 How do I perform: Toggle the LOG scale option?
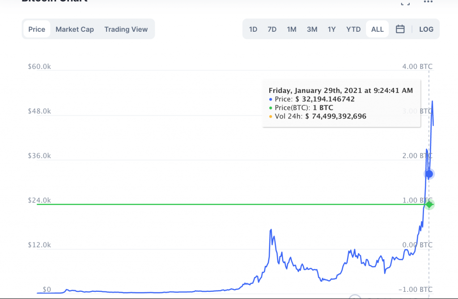click(x=426, y=29)
